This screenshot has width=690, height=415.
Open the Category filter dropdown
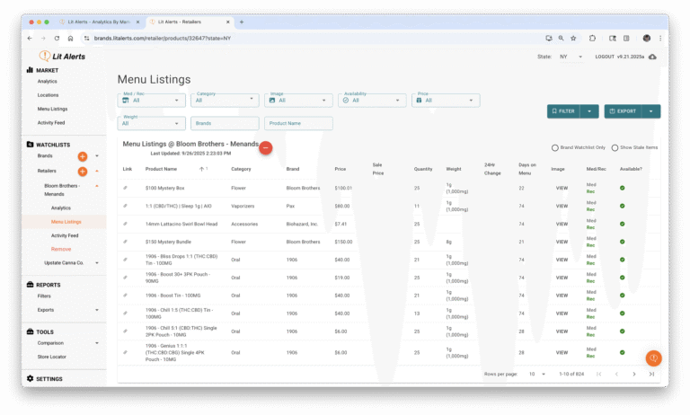[226, 100]
